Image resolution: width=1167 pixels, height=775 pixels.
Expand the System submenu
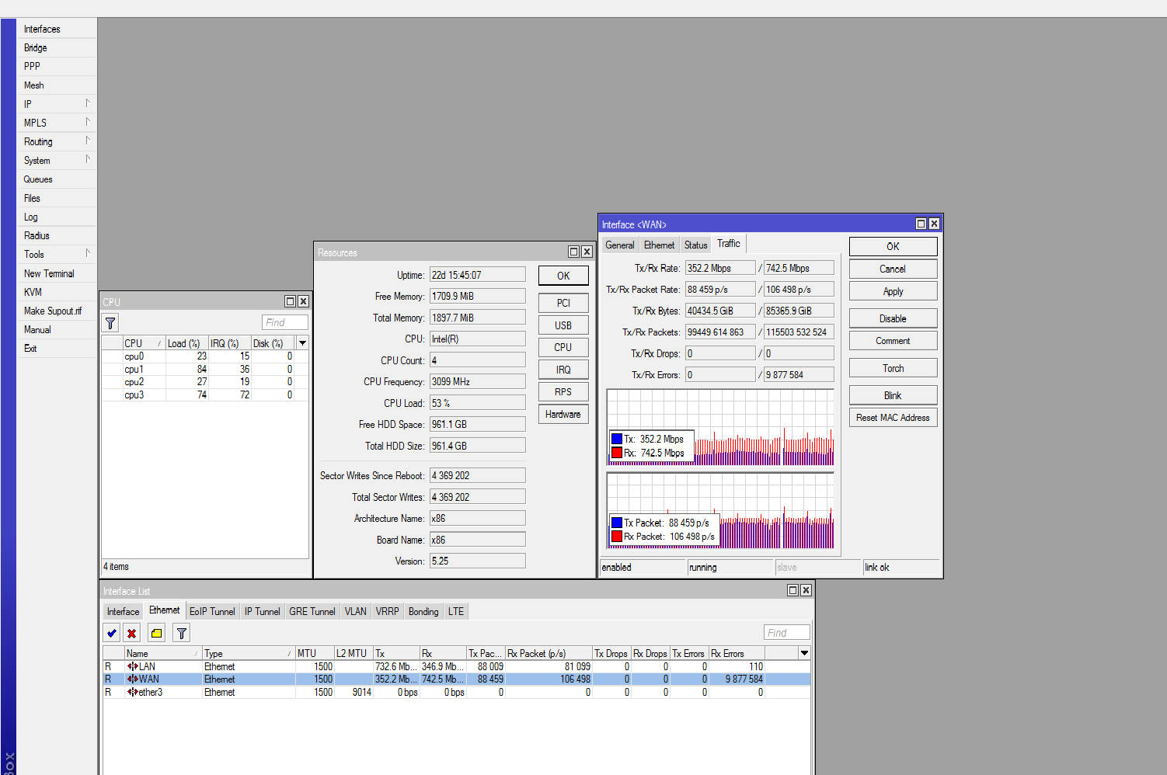[88, 159]
